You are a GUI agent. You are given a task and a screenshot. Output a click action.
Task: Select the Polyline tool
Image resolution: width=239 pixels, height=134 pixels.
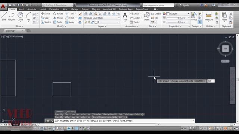(12, 16)
